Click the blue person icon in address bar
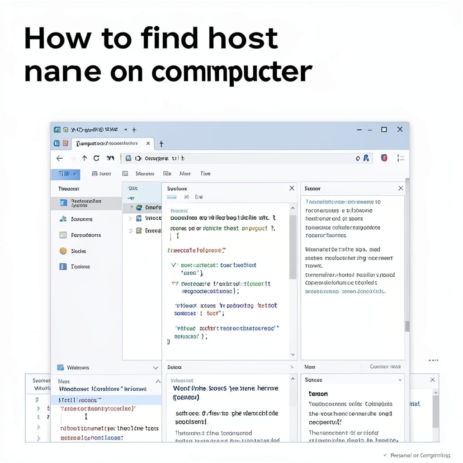The width and height of the screenshot is (463, 463). point(366,158)
